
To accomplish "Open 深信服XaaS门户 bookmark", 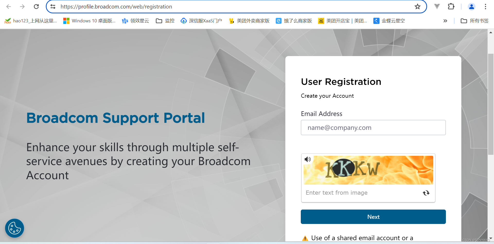I will click(x=201, y=21).
